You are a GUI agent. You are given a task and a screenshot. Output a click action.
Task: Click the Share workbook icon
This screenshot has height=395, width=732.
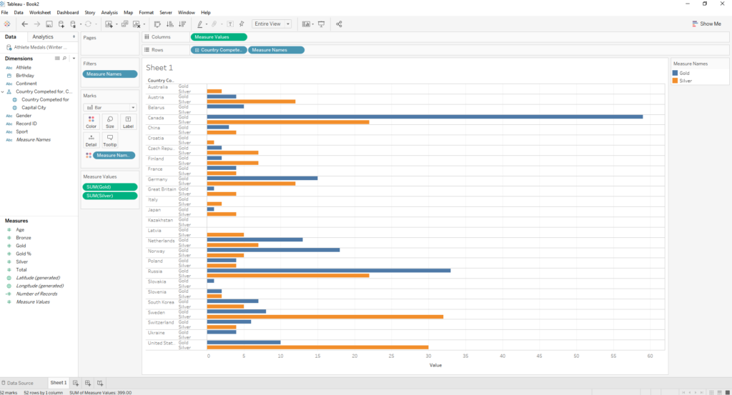click(339, 24)
